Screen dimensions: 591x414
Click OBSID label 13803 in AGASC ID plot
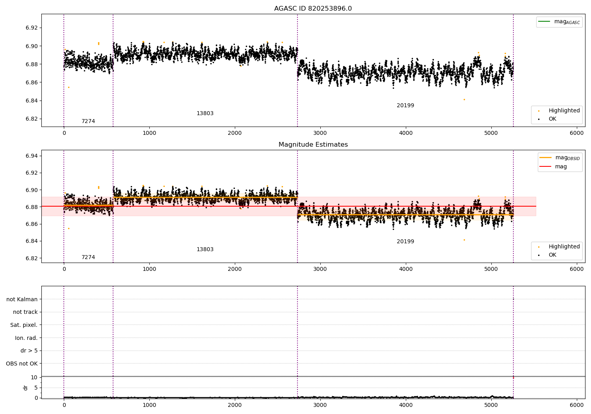(x=205, y=114)
